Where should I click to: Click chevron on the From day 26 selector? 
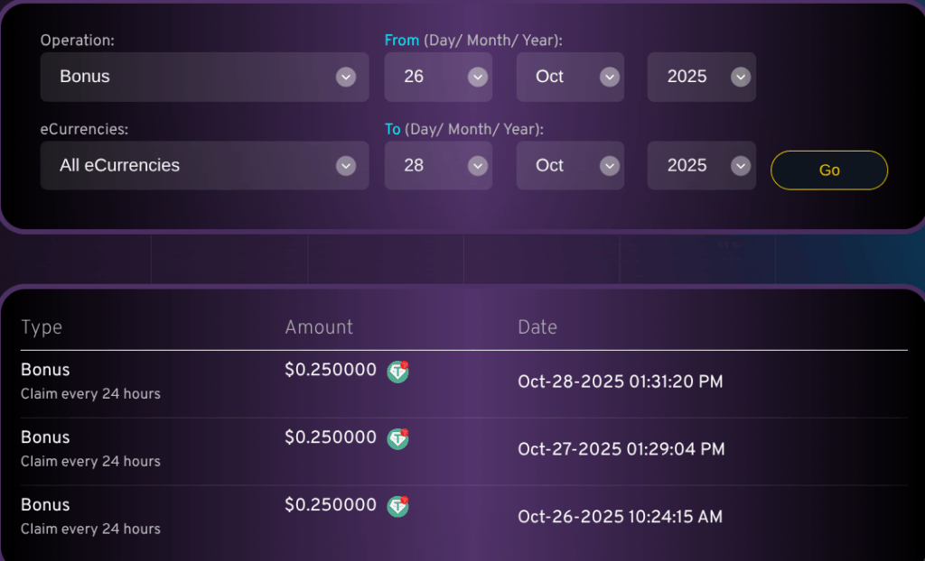[x=478, y=77]
